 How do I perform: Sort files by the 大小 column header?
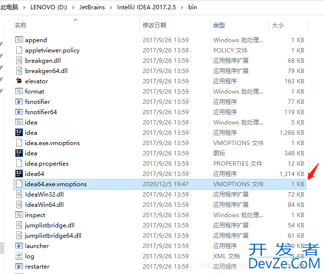278,25
